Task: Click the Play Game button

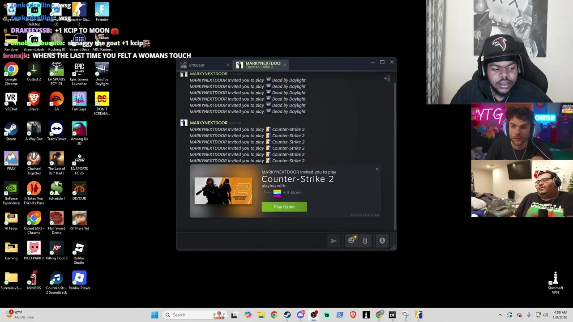Action: (284, 207)
